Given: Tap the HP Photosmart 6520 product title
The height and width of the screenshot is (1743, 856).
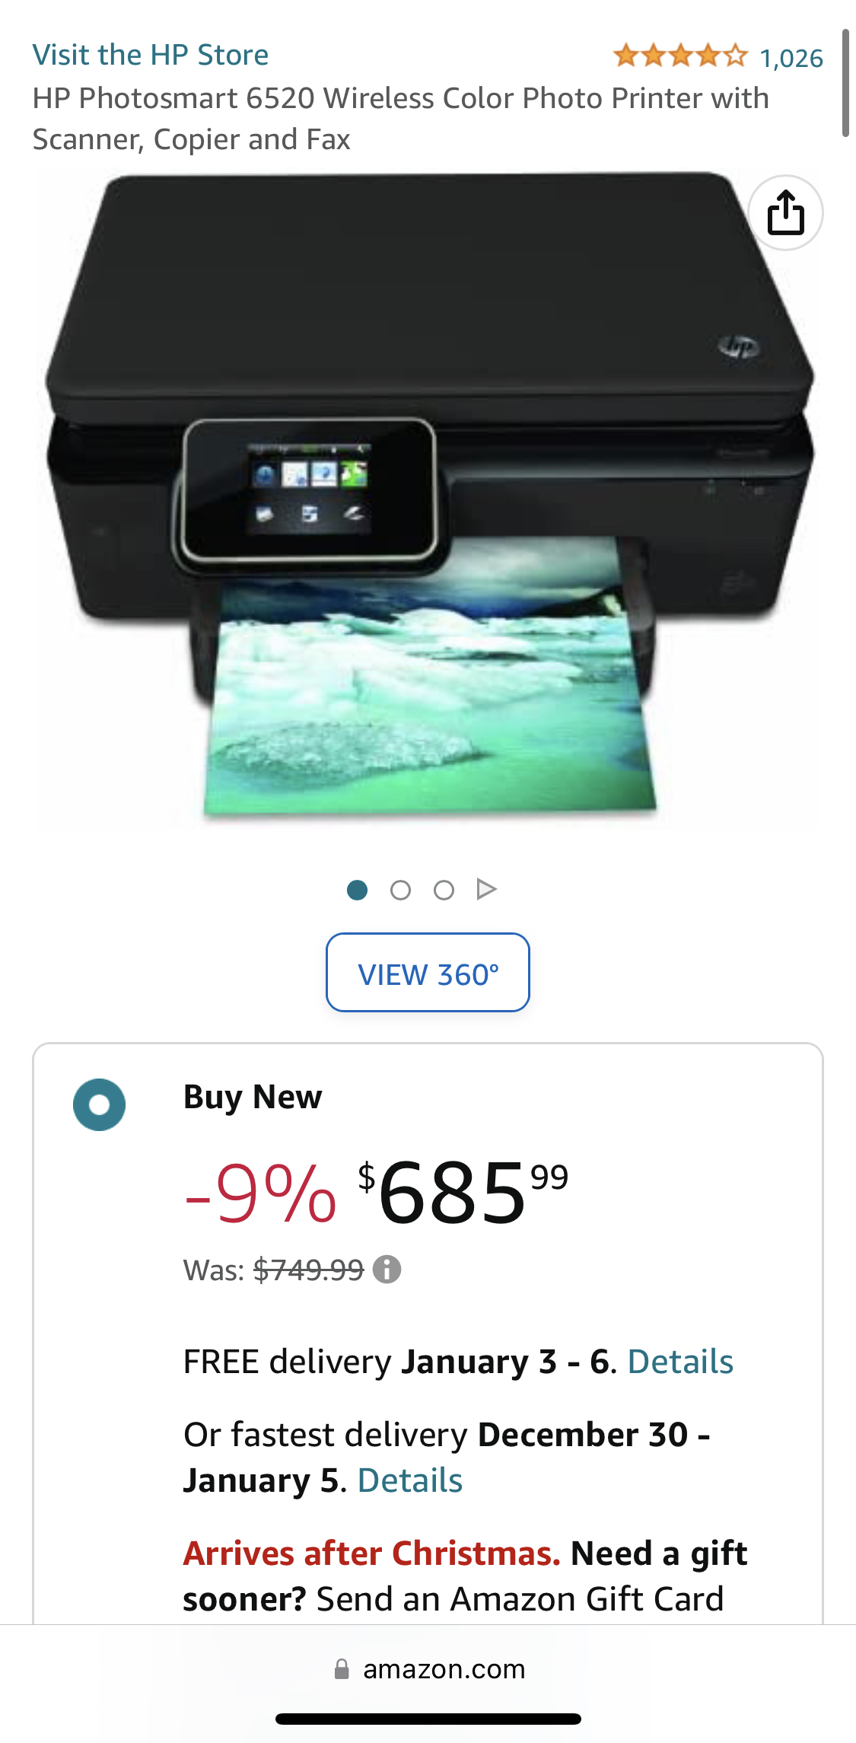Looking at the screenshot, I should [401, 119].
